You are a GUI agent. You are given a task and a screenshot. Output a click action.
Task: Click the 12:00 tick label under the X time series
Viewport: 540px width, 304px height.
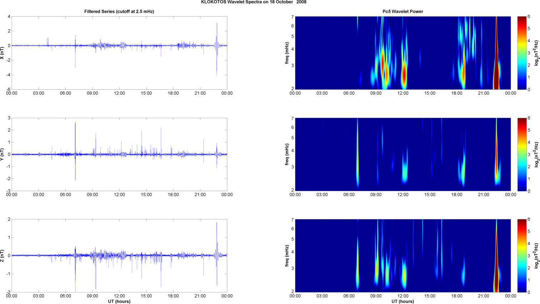tap(119, 93)
